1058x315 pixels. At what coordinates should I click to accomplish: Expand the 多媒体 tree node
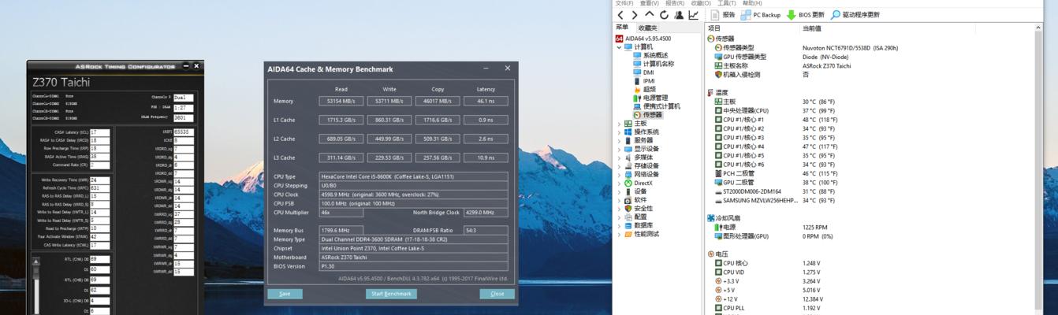pyautogui.click(x=619, y=157)
